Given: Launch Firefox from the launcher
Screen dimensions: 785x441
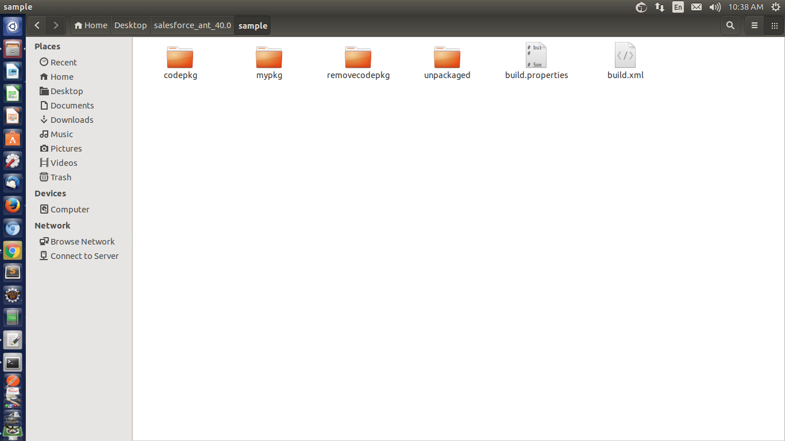Looking at the screenshot, I should click(13, 205).
